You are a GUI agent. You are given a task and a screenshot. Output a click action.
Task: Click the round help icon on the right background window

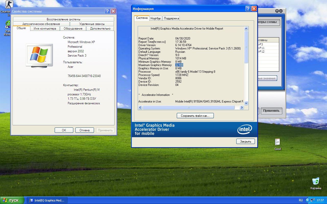click(x=277, y=11)
